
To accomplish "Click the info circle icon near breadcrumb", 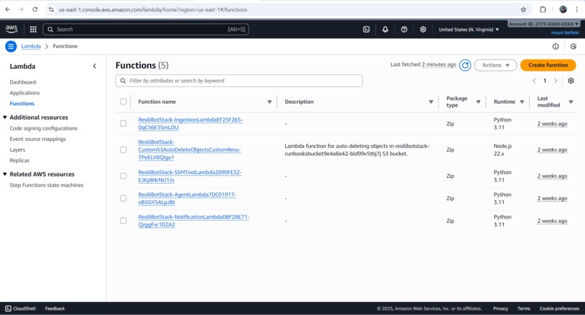I will coord(555,46).
